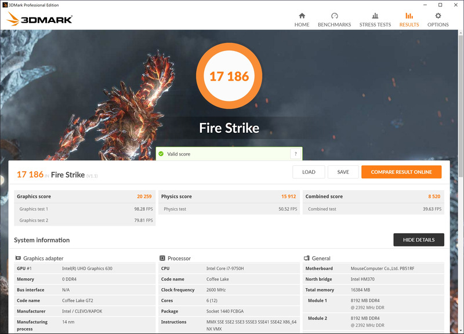Open the Stress Tests bar-chart icon

click(375, 16)
